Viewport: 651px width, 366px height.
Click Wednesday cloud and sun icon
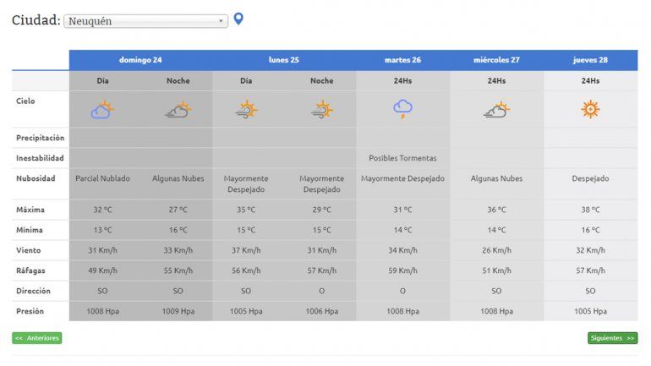click(496, 109)
